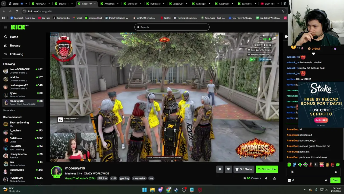Select the angry red face emote
Screen dimensions: 344x194
(x=332, y=164)
